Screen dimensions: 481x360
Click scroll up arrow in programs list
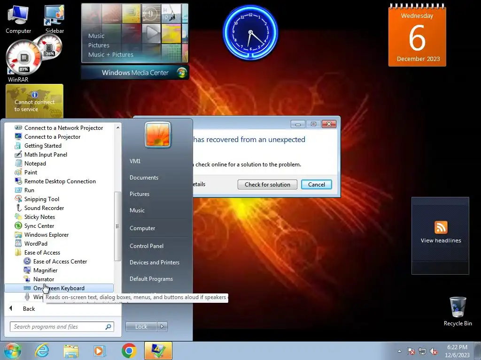coord(118,127)
